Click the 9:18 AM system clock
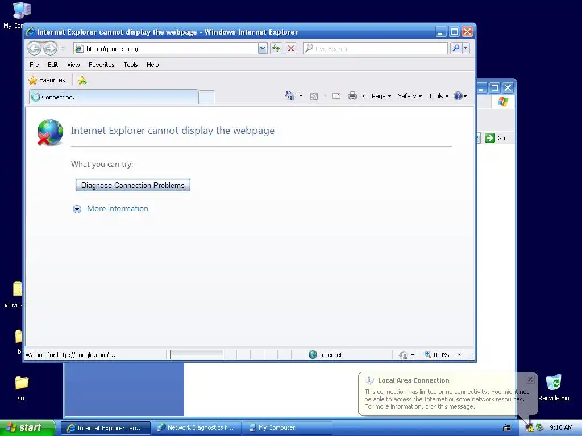Screen dimensions: 582x436 561,428
